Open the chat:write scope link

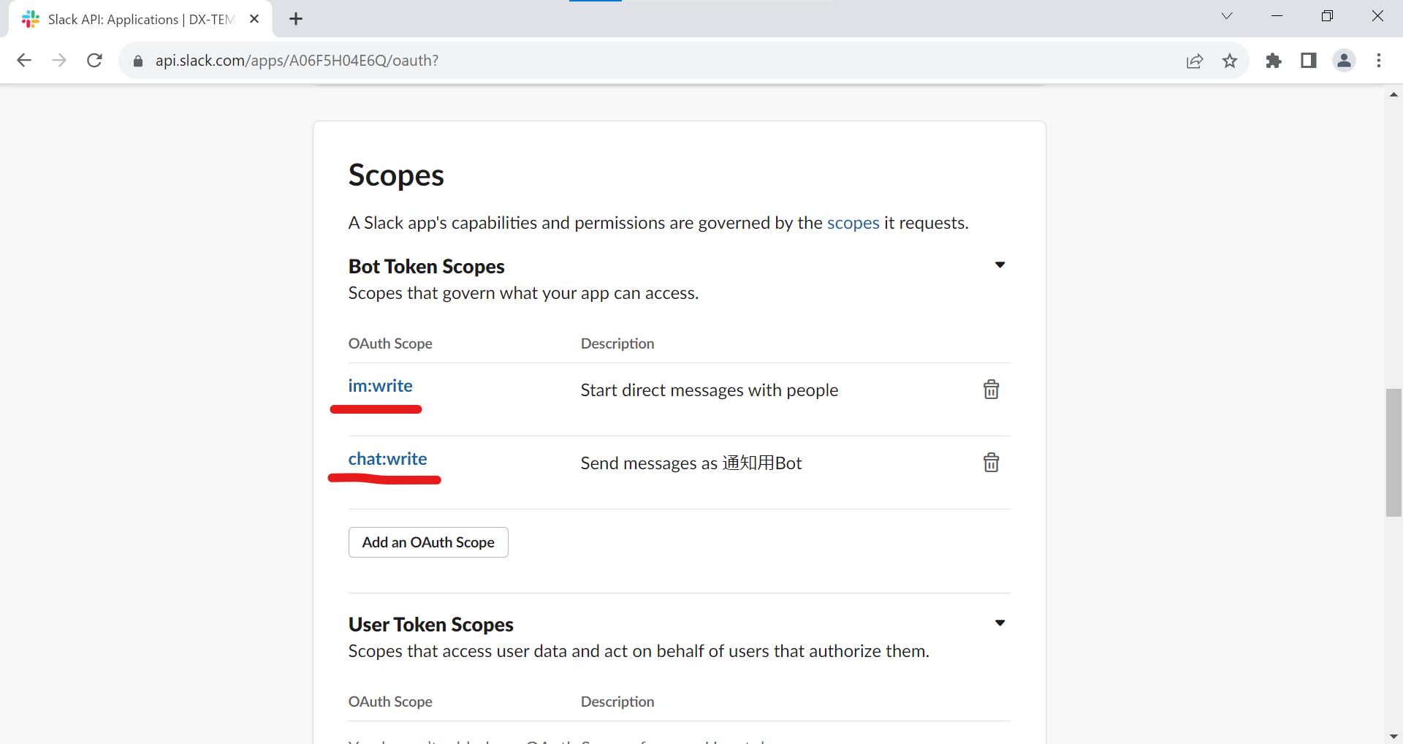(x=387, y=459)
